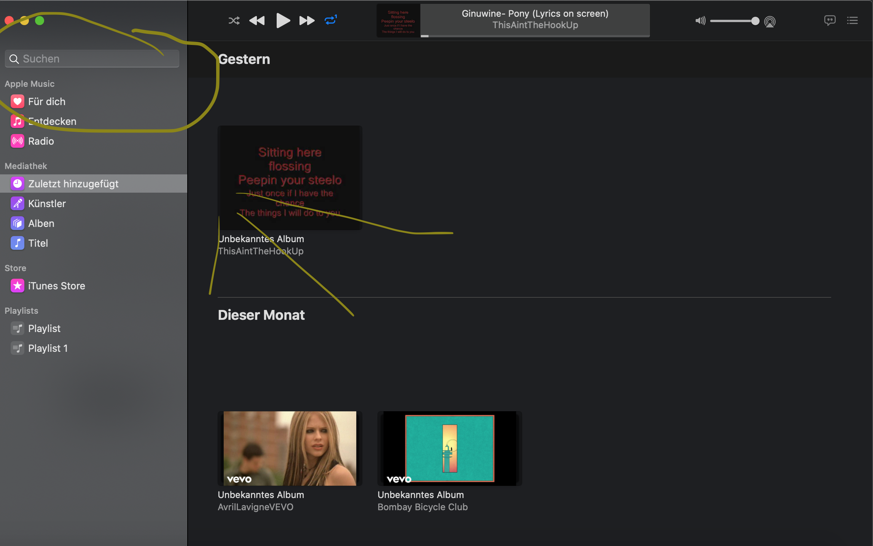The width and height of the screenshot is (873, 546).
Task: Open Für dich in sidebar
Action: tap(46, 102)
